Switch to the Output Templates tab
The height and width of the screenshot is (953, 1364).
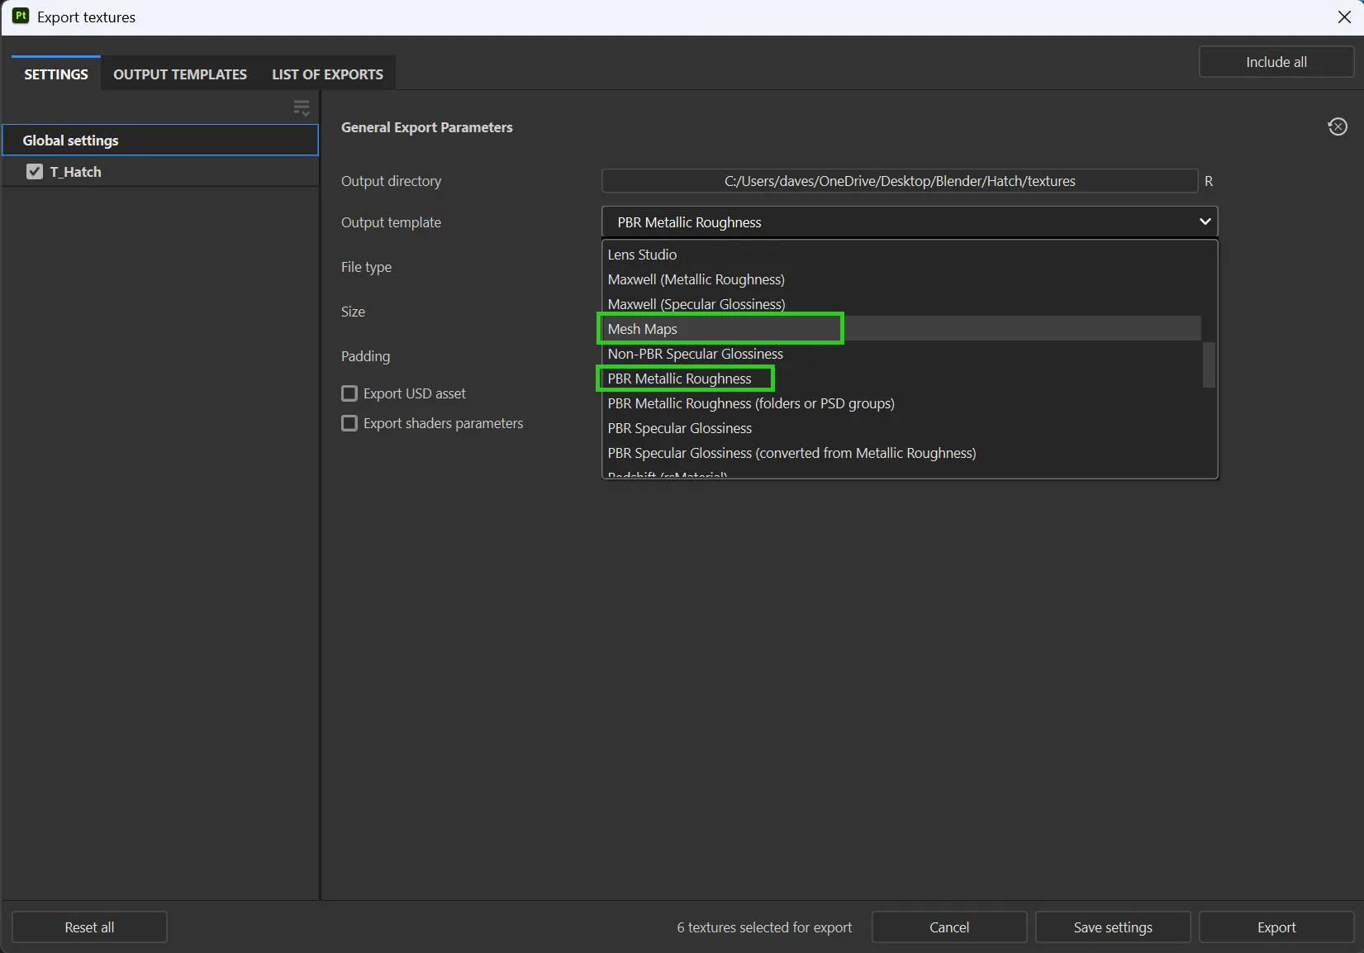180,74
